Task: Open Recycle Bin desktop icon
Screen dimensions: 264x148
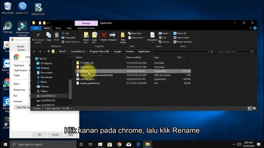Action: [x=7, y=8]
